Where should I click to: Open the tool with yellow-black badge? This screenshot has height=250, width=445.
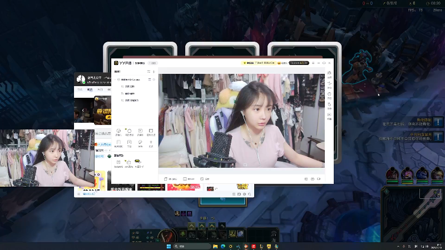click(140, 163)
